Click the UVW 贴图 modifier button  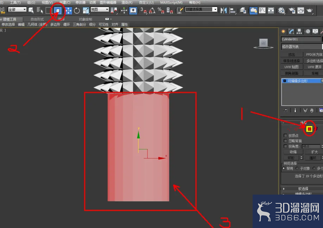292,67
